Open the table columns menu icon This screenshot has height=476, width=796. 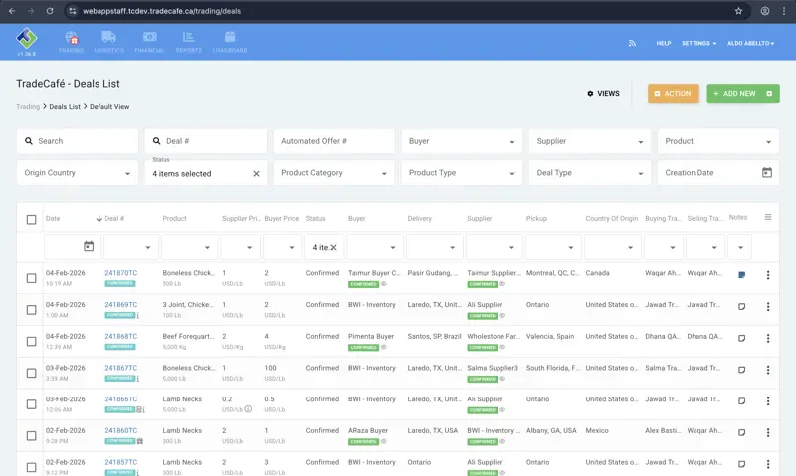pyautogui.click(x=768, y=217)
